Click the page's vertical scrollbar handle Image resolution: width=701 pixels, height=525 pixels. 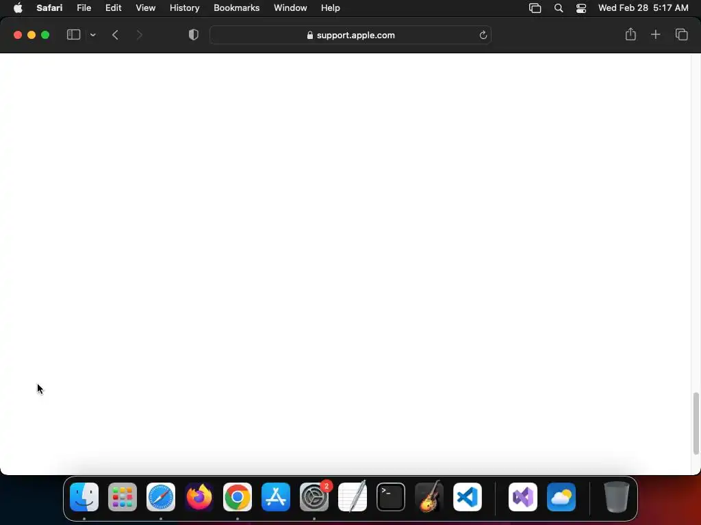pos(696,423)
